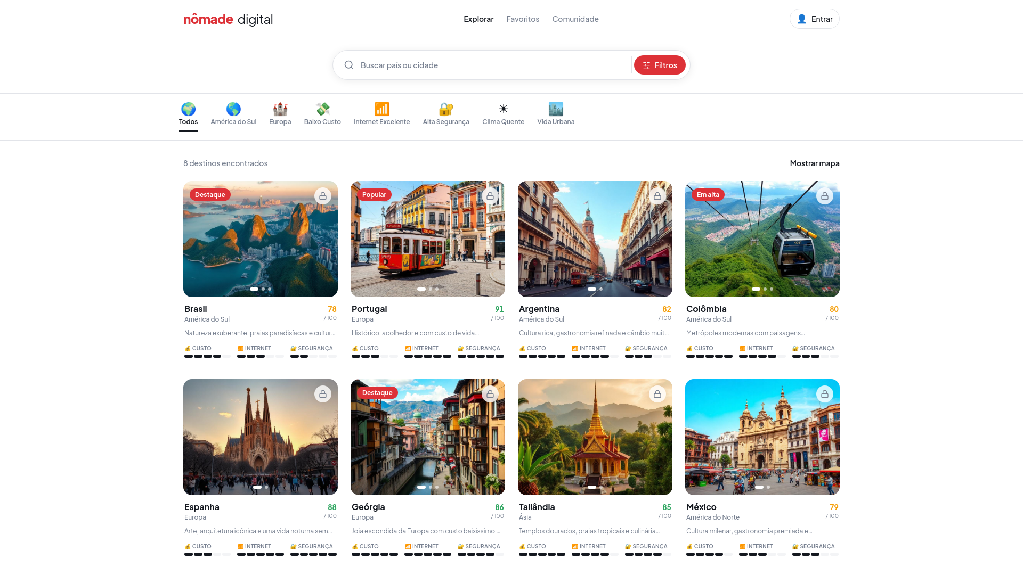Open the Explorar navigation item
This screenshot has height=575, width=1023.
(x=478, y=19)
